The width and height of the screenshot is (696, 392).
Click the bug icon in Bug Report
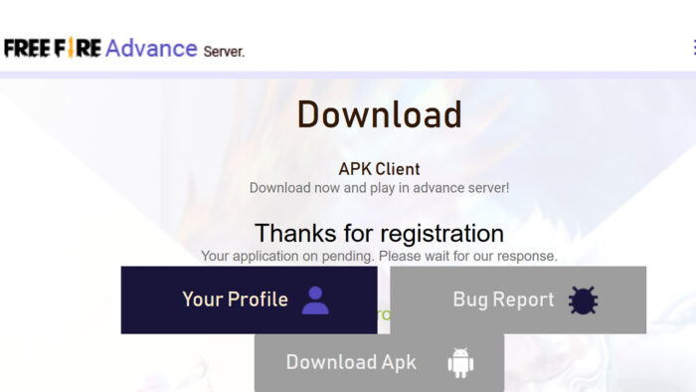click(x=584, y=300)
